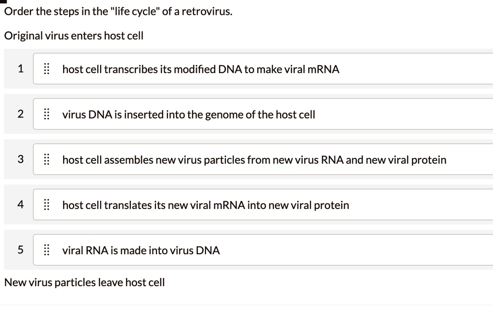Select the position number 5 label
The height and width of the screenshot is (315, 493).
(20, 250)
